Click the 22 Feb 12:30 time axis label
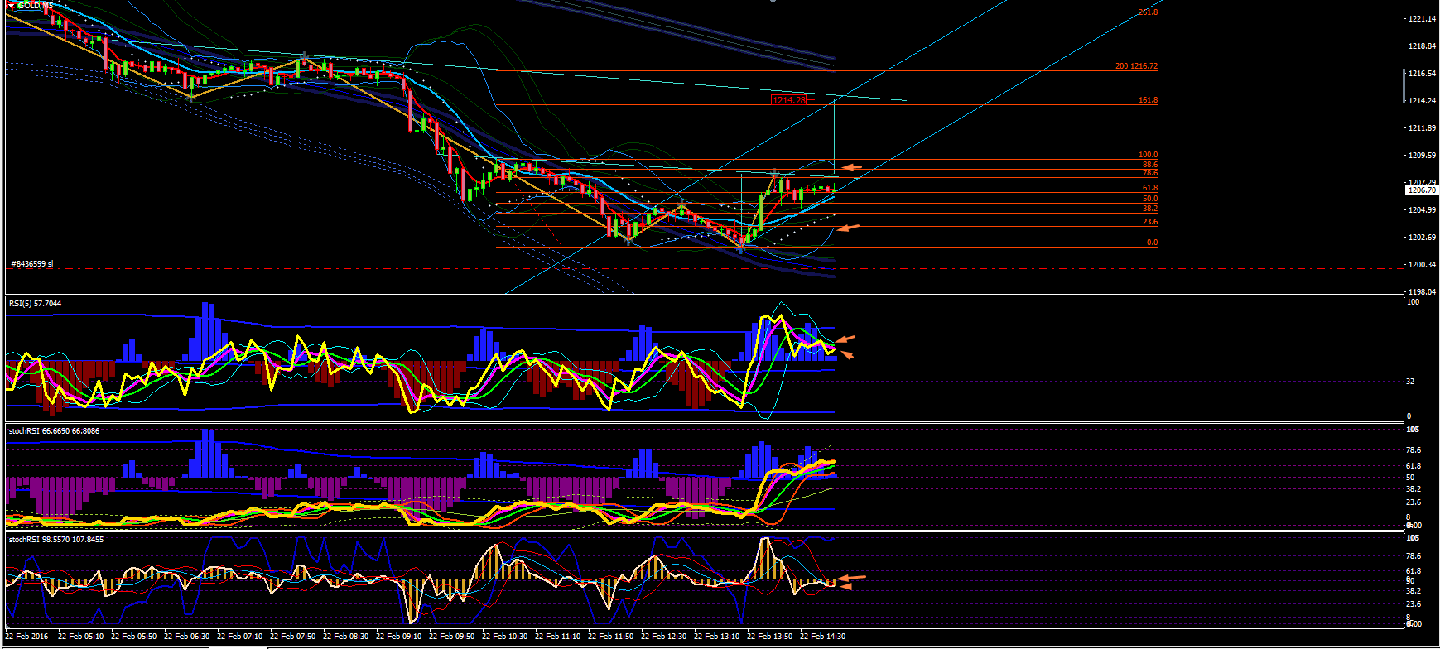 664,637
